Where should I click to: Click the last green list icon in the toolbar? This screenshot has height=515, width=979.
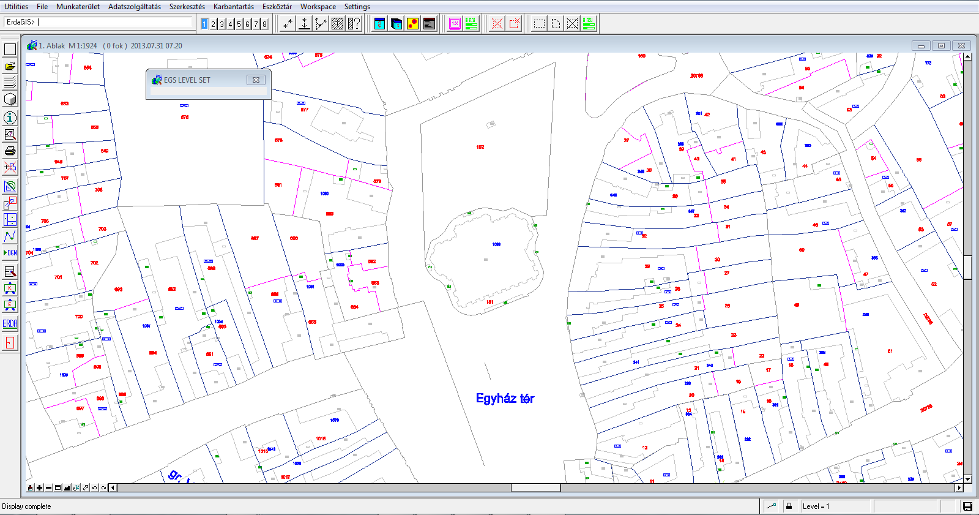coord(589,24)
